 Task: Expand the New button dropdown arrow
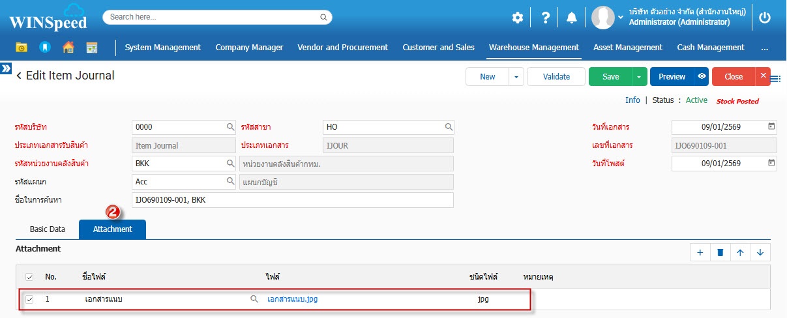pyautogui.click(x=516, y=76)
